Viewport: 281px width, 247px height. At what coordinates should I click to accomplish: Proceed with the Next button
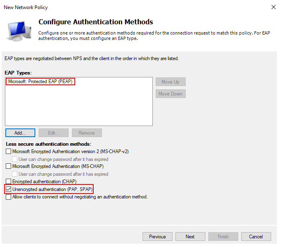point(190,237)
